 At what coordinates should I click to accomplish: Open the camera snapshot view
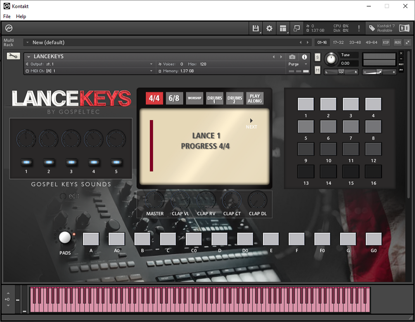pos(292,57)
